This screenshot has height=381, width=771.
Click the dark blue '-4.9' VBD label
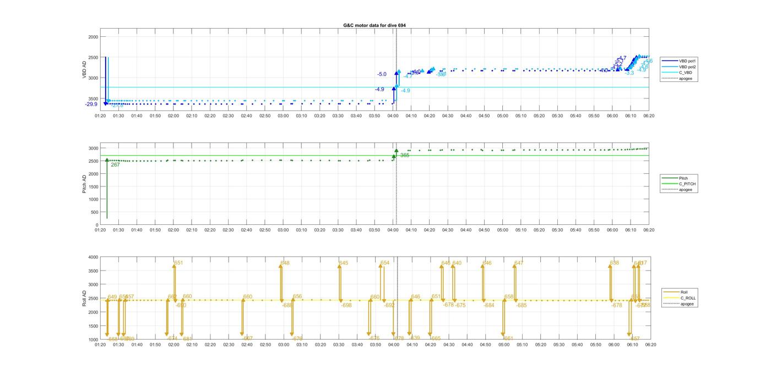pyautogui.click(x=379, y=89)
